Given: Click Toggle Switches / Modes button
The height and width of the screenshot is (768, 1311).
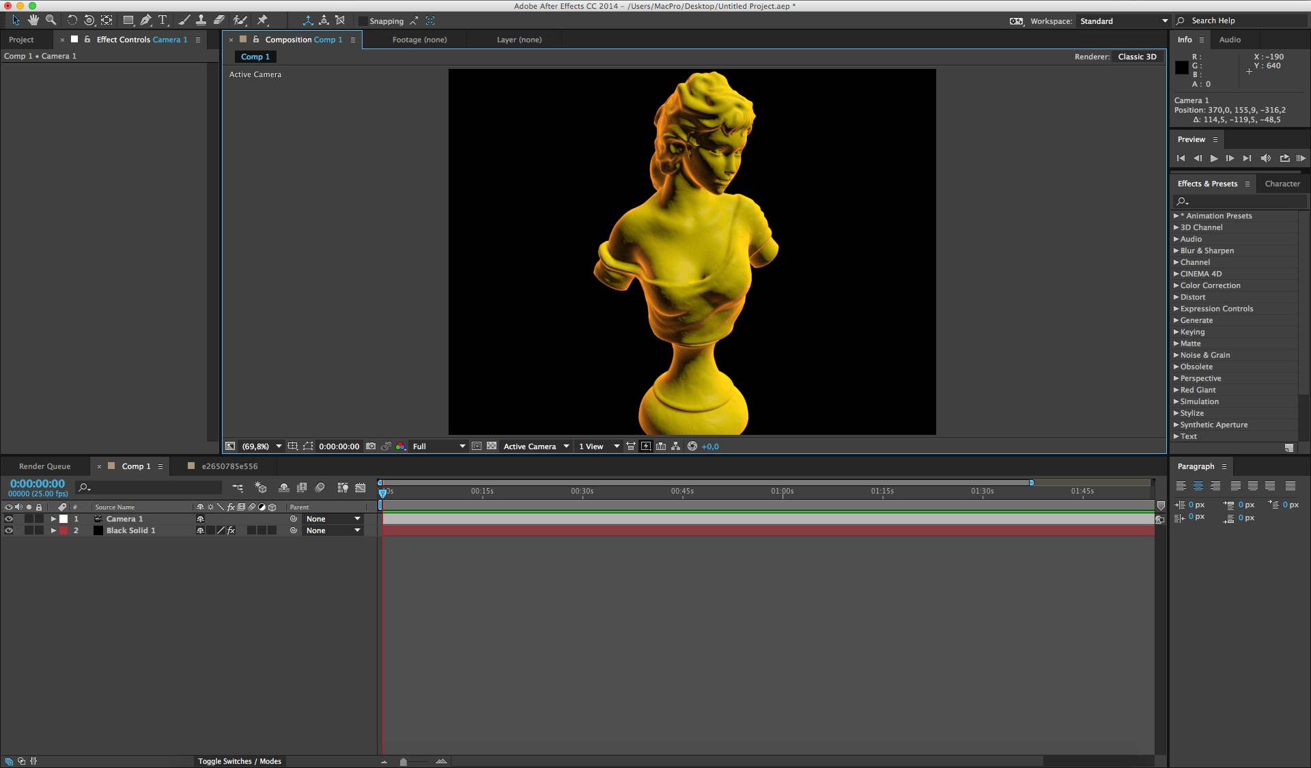Looking at the screenshot, I should [239, 761].
